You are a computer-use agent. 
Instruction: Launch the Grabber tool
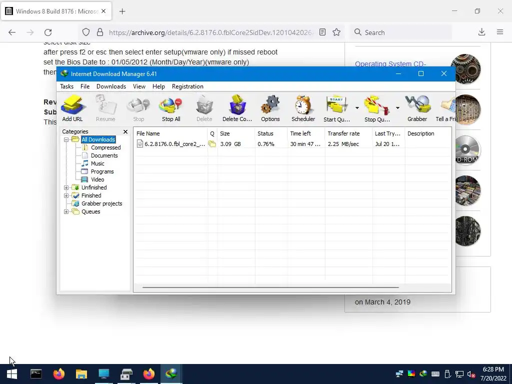[417, 108]
